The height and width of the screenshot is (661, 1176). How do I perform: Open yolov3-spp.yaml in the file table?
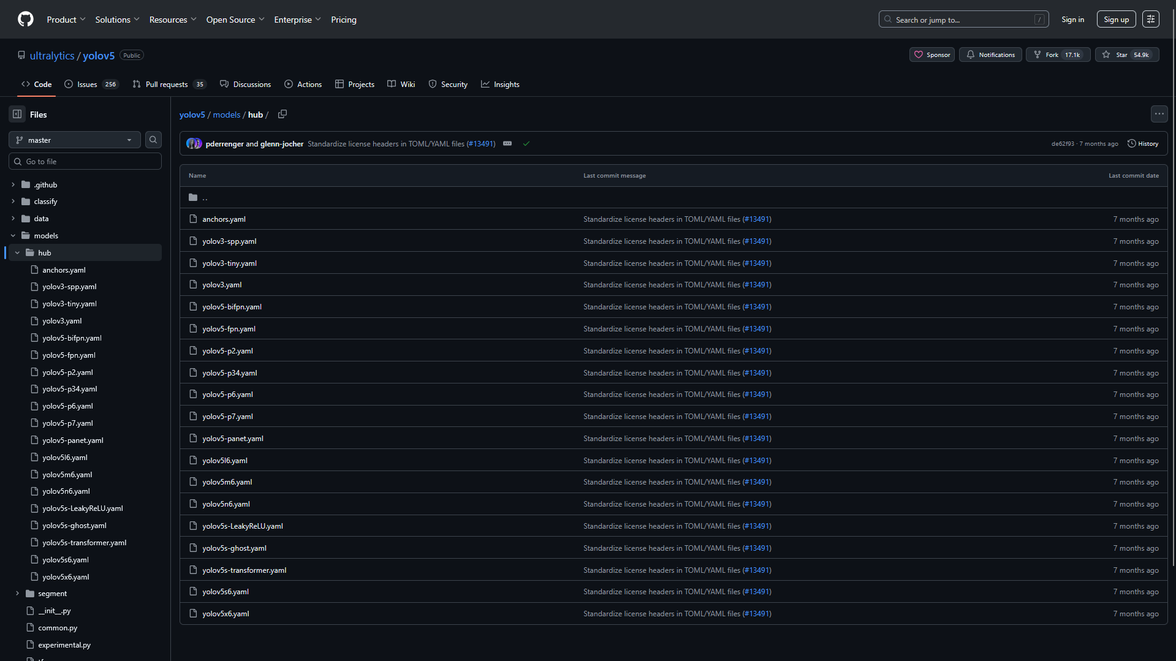tap(229, 241)
